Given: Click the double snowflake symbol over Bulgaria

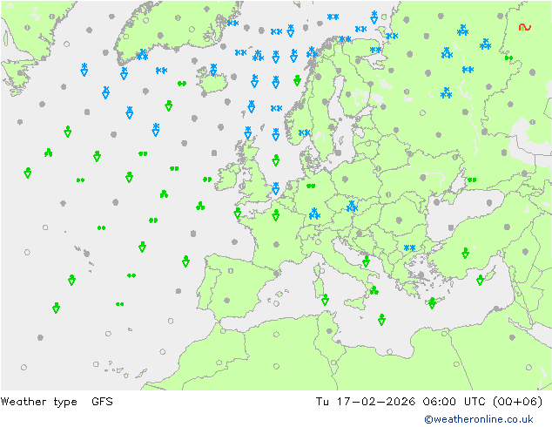Looking at the screenshot, I should click(409, 247).
